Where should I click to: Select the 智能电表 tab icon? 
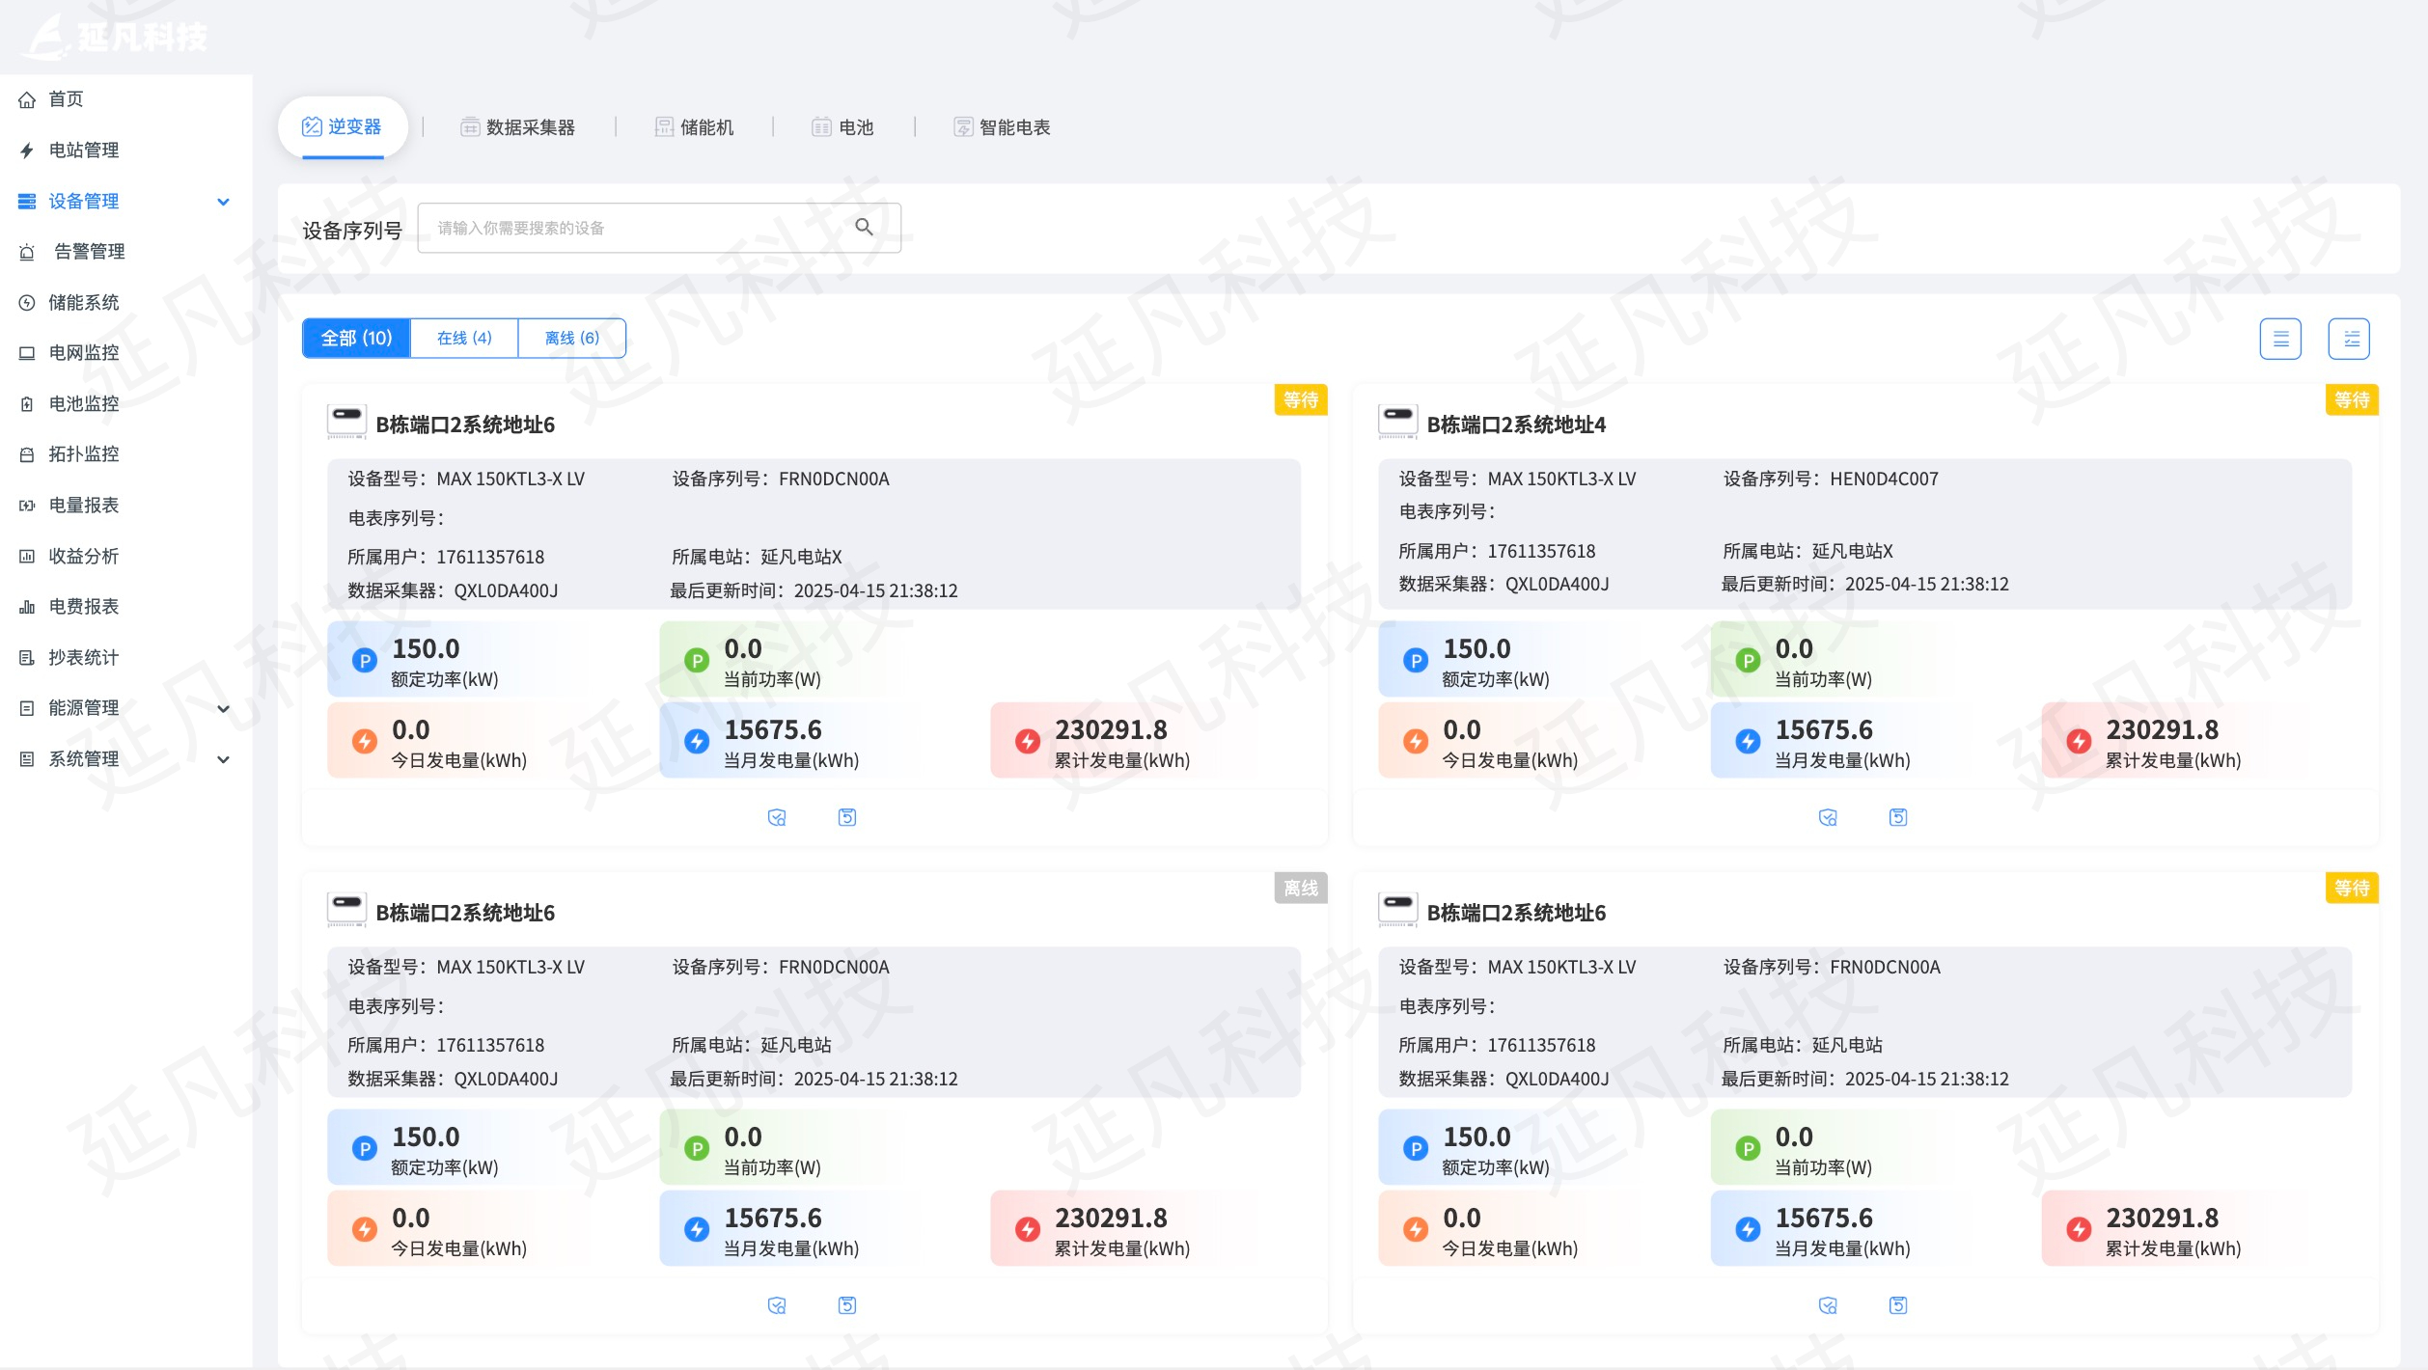(961, 126)
